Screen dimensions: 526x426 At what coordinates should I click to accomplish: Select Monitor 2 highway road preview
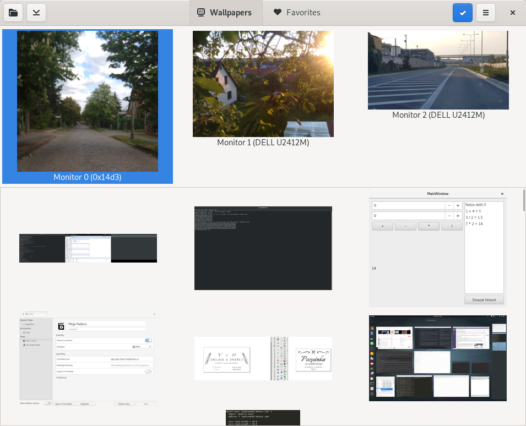(x=438, y=70)
